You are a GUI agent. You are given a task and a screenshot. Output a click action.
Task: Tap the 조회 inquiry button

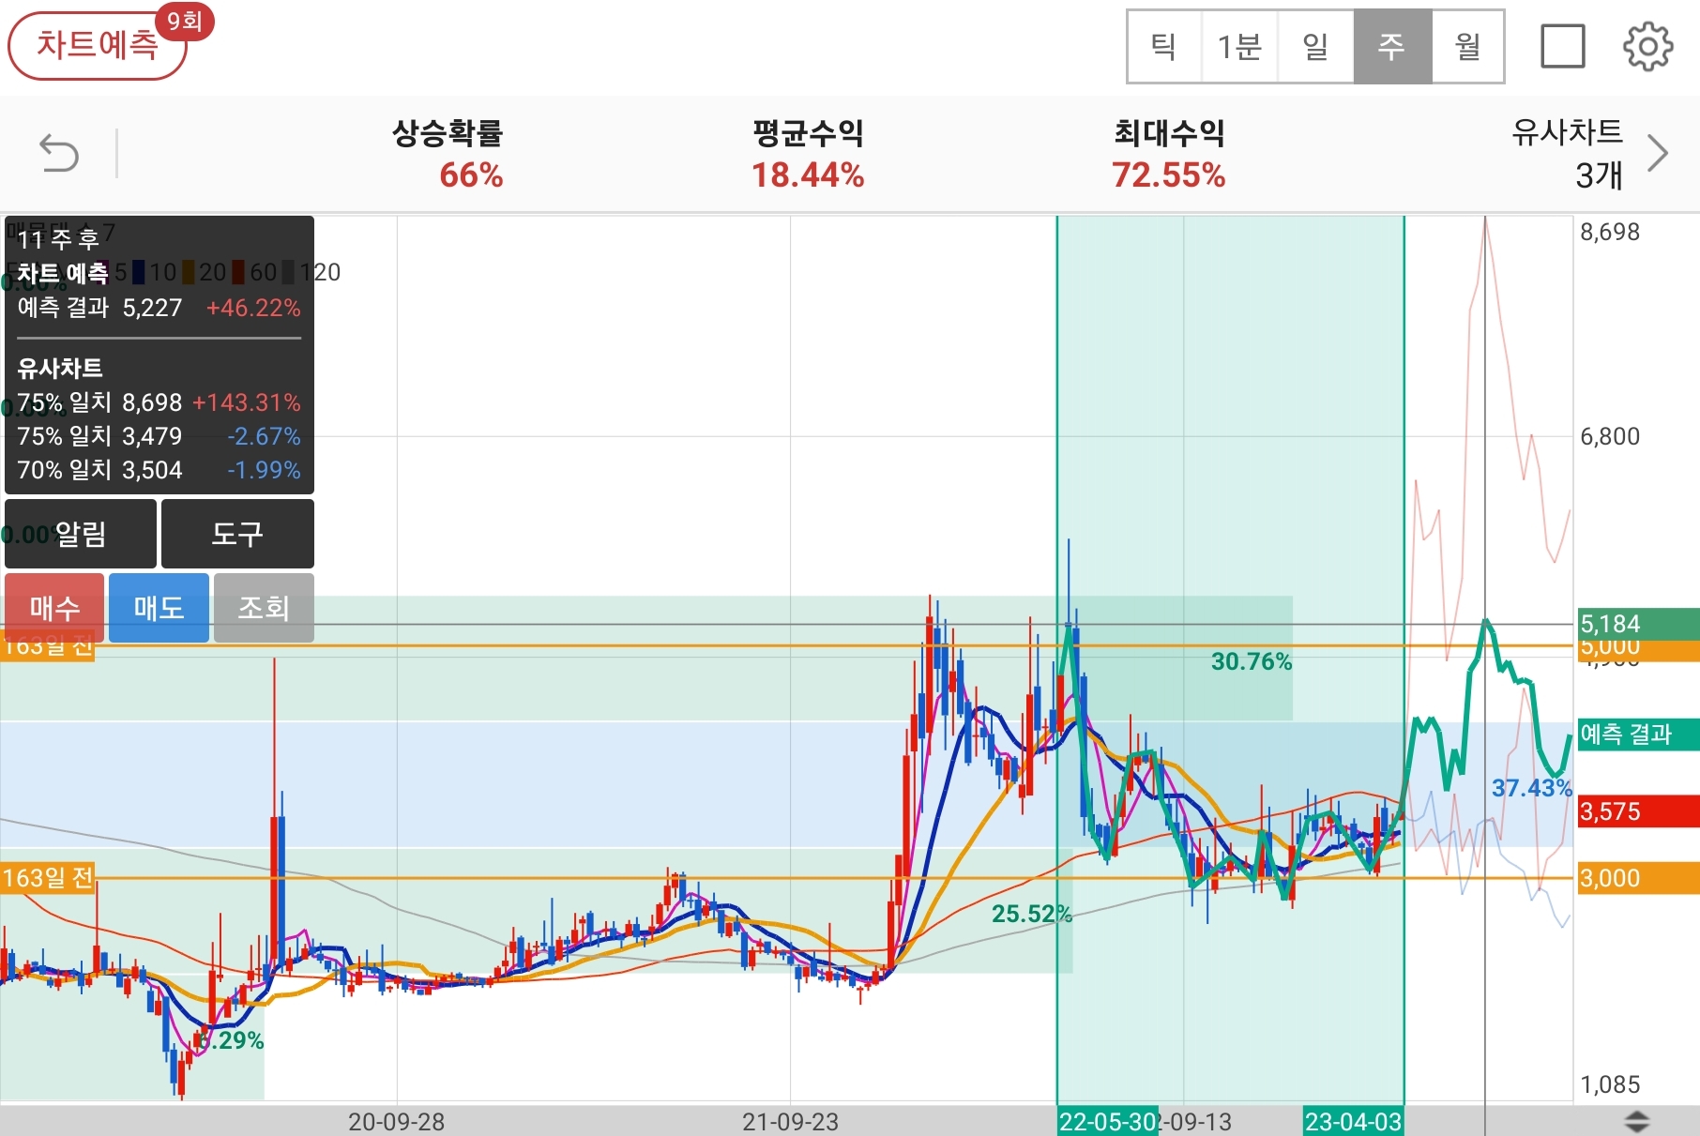coord(264,608)
